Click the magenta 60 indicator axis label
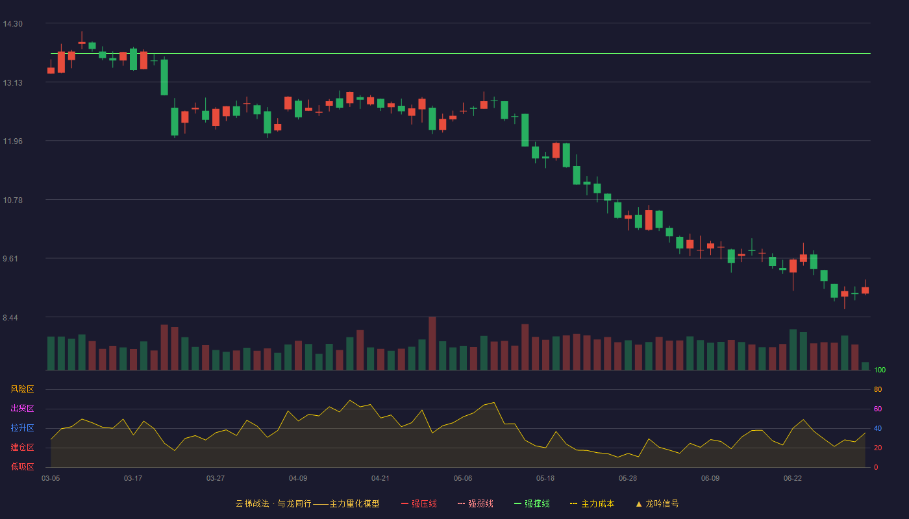The width and height of the screenshot is (909, 519). 878,409
